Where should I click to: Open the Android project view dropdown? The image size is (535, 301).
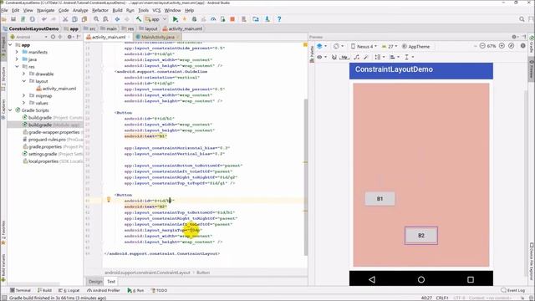(x=28, y=37)
